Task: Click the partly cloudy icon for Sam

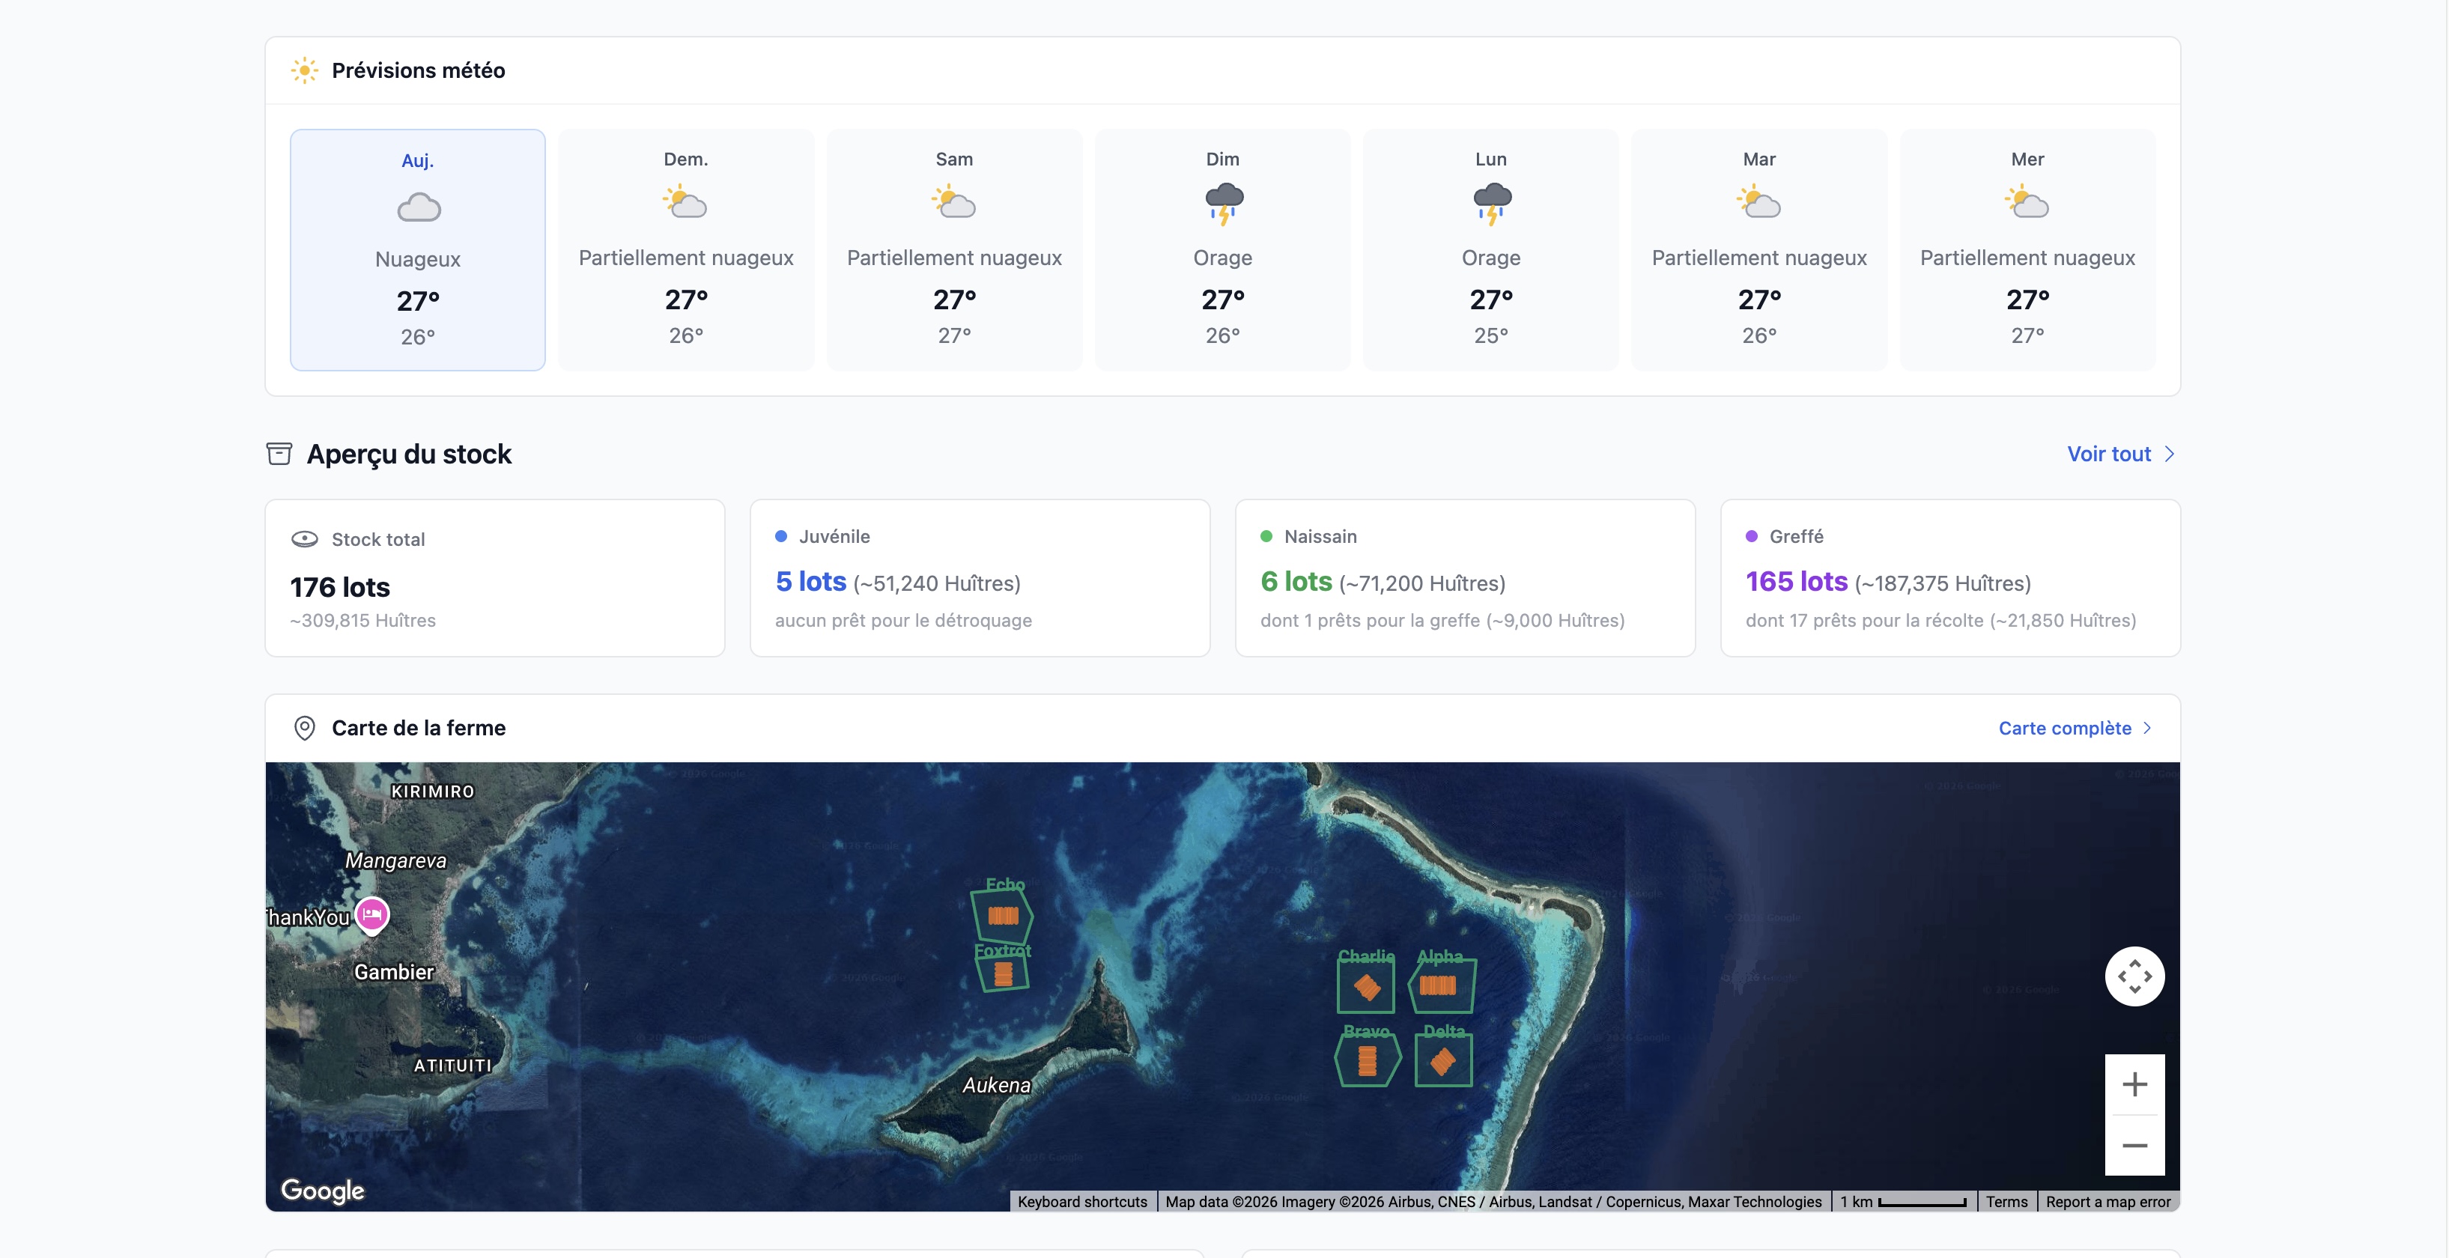Action: pyautogui.click(x=953, y=202)
